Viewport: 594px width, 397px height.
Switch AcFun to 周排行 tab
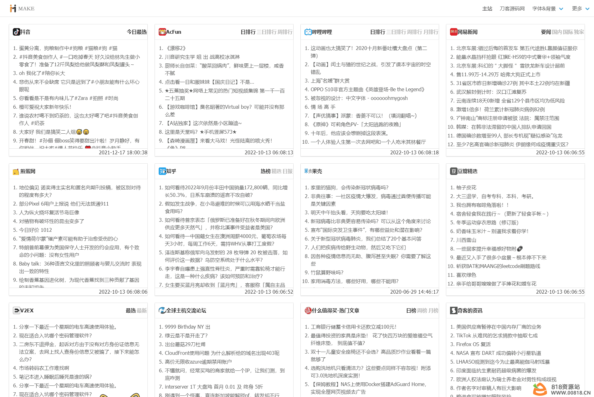(285, 32)
